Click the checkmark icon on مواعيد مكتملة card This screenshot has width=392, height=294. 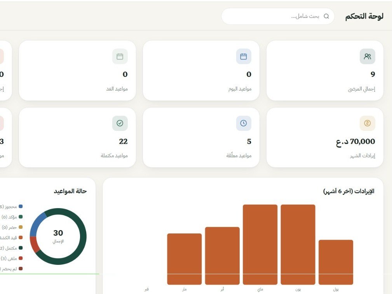point(120,123)
